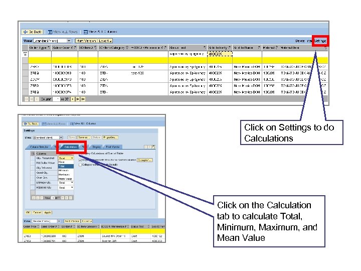Click Go Back in the upper report toolbar
Viewport: 361px width, 271px height.
click(32, 32)
